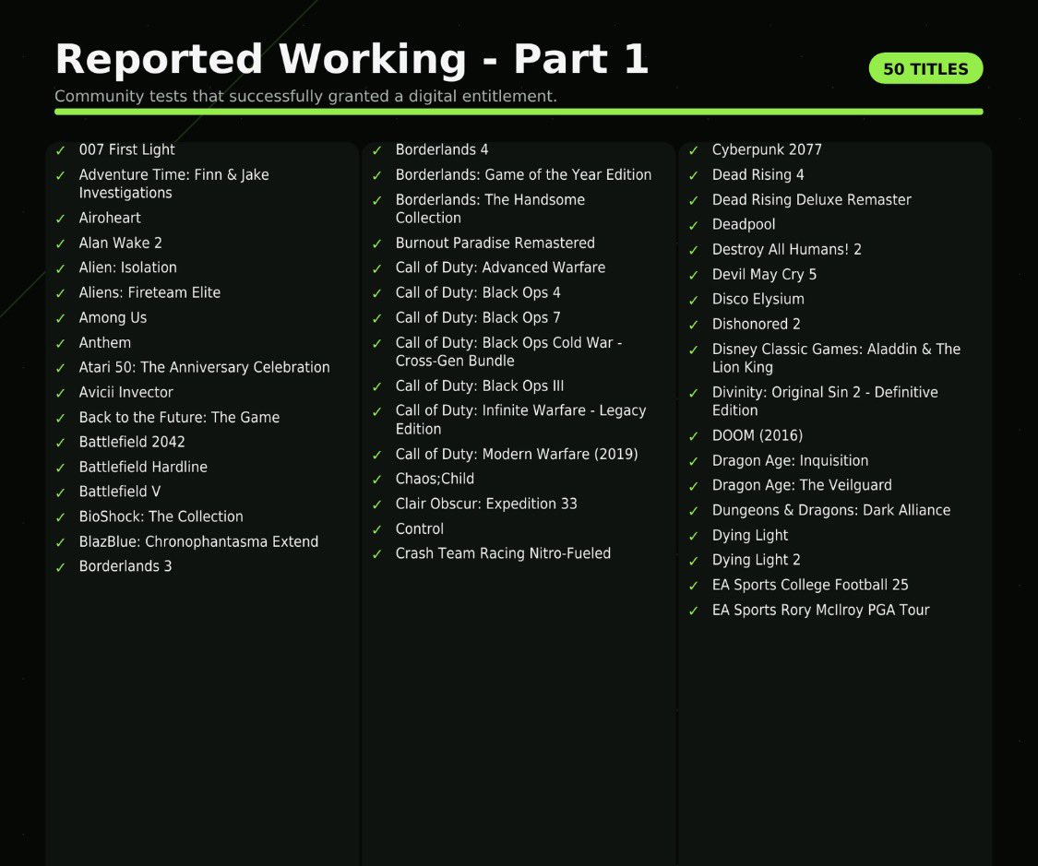This screenshot has width=1038, height=866.
Task: Select Clair Obscur: Expedition 33
Action: 486,504
